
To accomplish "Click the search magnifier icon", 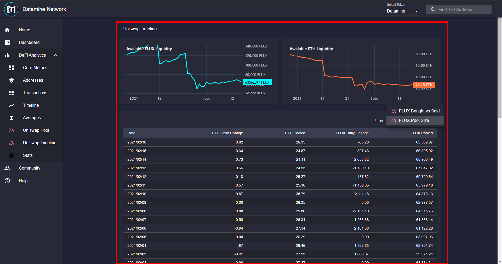I will coord(433,10).
